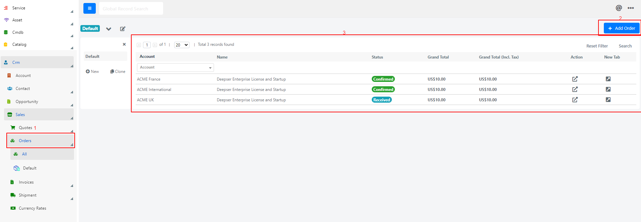Click the Search link above the table
This screenshot has width=641, height=222.
pyautogui.click(x=625, y=46)
